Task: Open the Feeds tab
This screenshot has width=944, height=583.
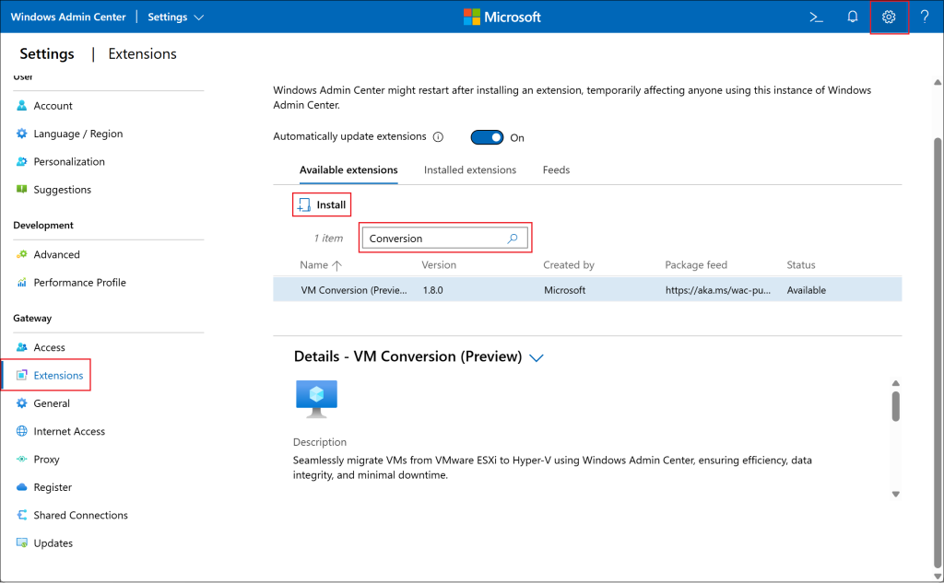Action: (x=556, y=169)
